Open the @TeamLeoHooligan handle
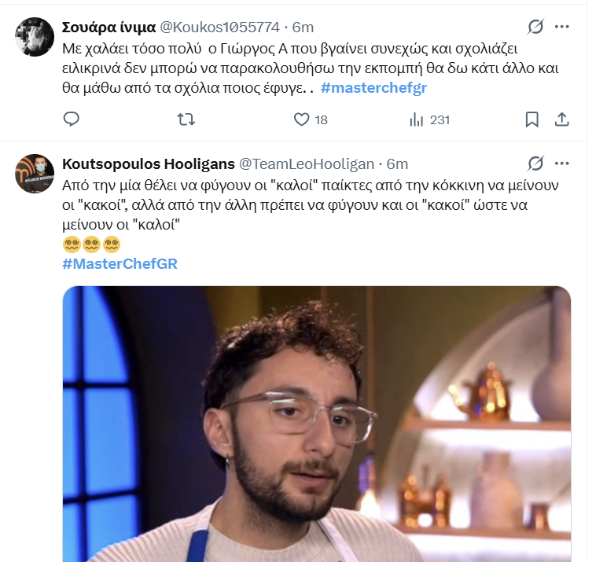607x562 pixels. pos(307,163)
